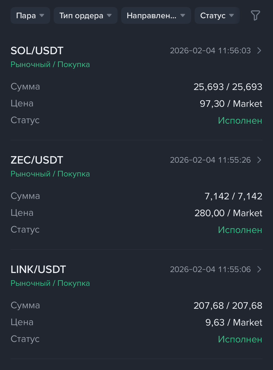
Task: Tap the ZEC sum 7,142 / 7,142
Action: (x=233, y=196)
